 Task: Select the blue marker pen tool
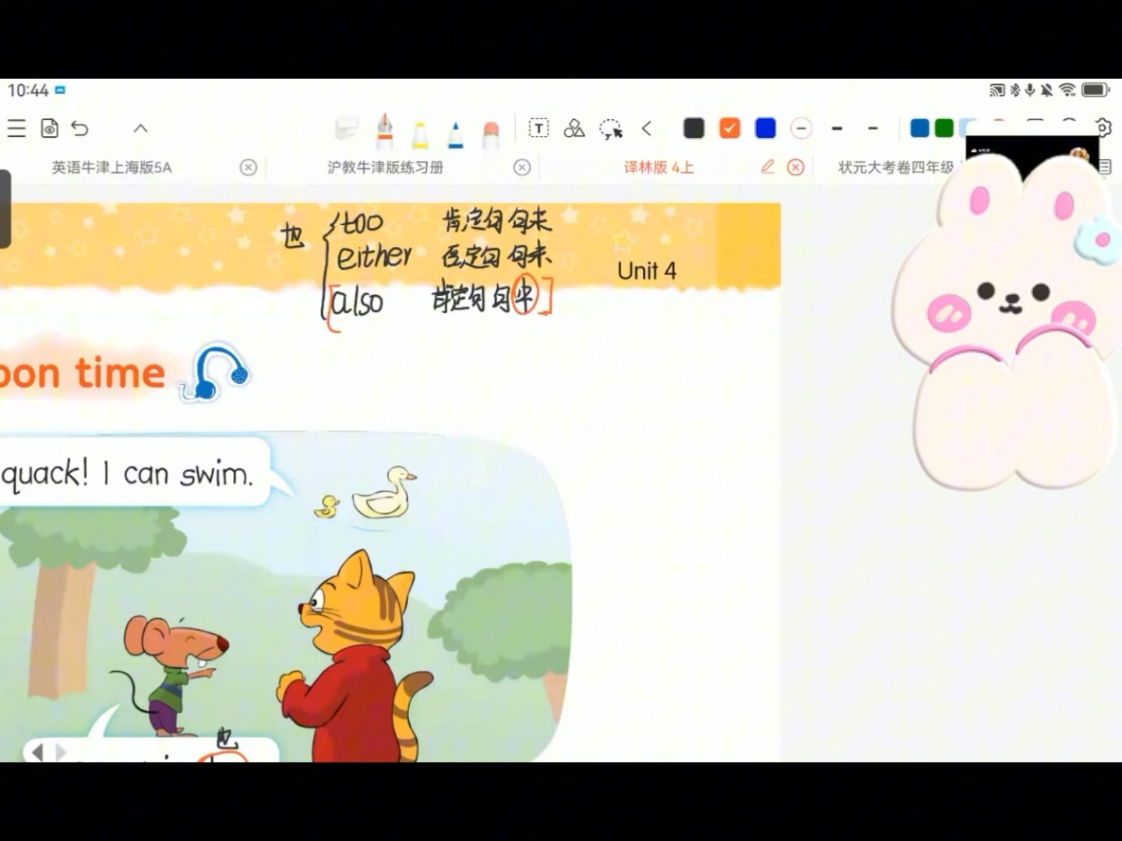(x=456, y=134)
